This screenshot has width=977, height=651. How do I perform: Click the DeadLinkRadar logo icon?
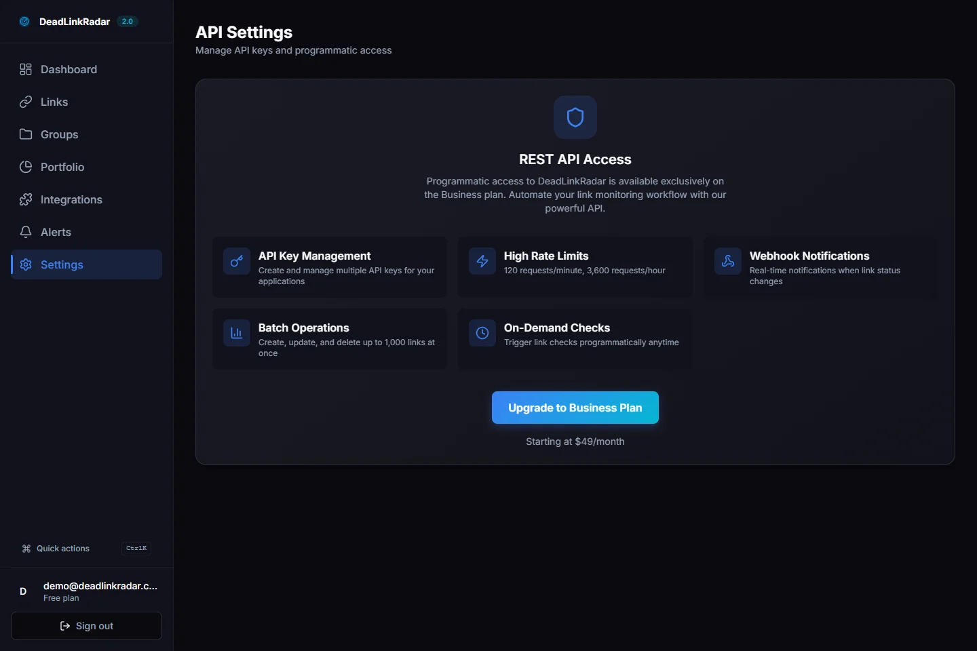coord(24,22)
